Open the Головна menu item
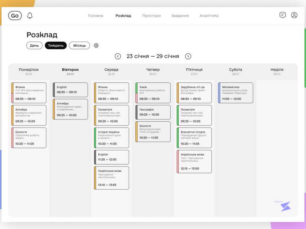Viewport: 306px width, 229px height. tap(96, 16)
